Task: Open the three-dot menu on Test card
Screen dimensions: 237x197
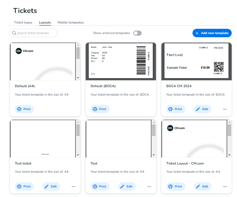Action: point(149,186)
